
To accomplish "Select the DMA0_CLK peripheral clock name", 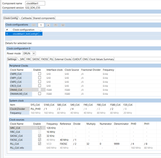I will pos(16,90).
